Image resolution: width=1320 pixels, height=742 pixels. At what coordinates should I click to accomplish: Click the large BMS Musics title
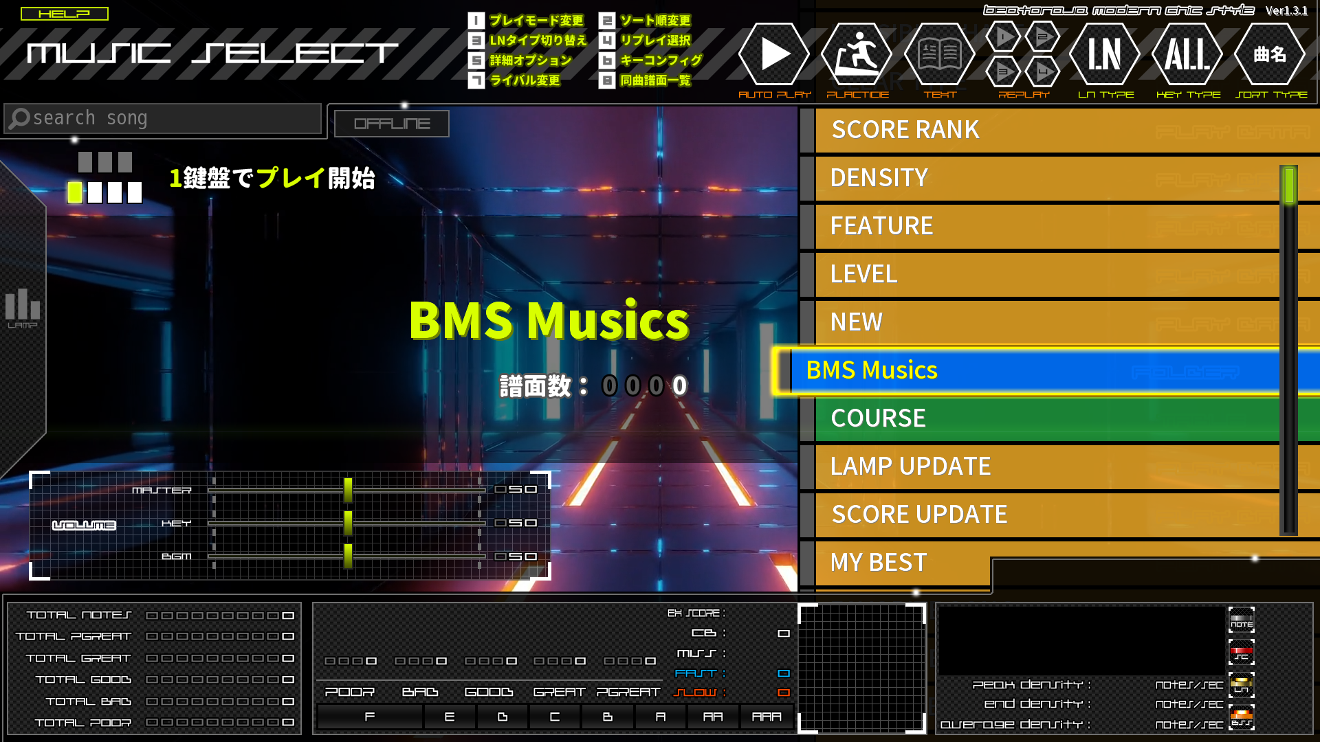[x=549, y=320]
